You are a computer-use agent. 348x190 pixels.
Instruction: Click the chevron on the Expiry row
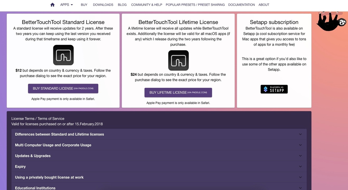[300, 167]
